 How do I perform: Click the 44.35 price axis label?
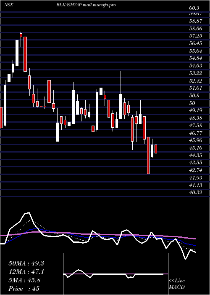point(196,155)
